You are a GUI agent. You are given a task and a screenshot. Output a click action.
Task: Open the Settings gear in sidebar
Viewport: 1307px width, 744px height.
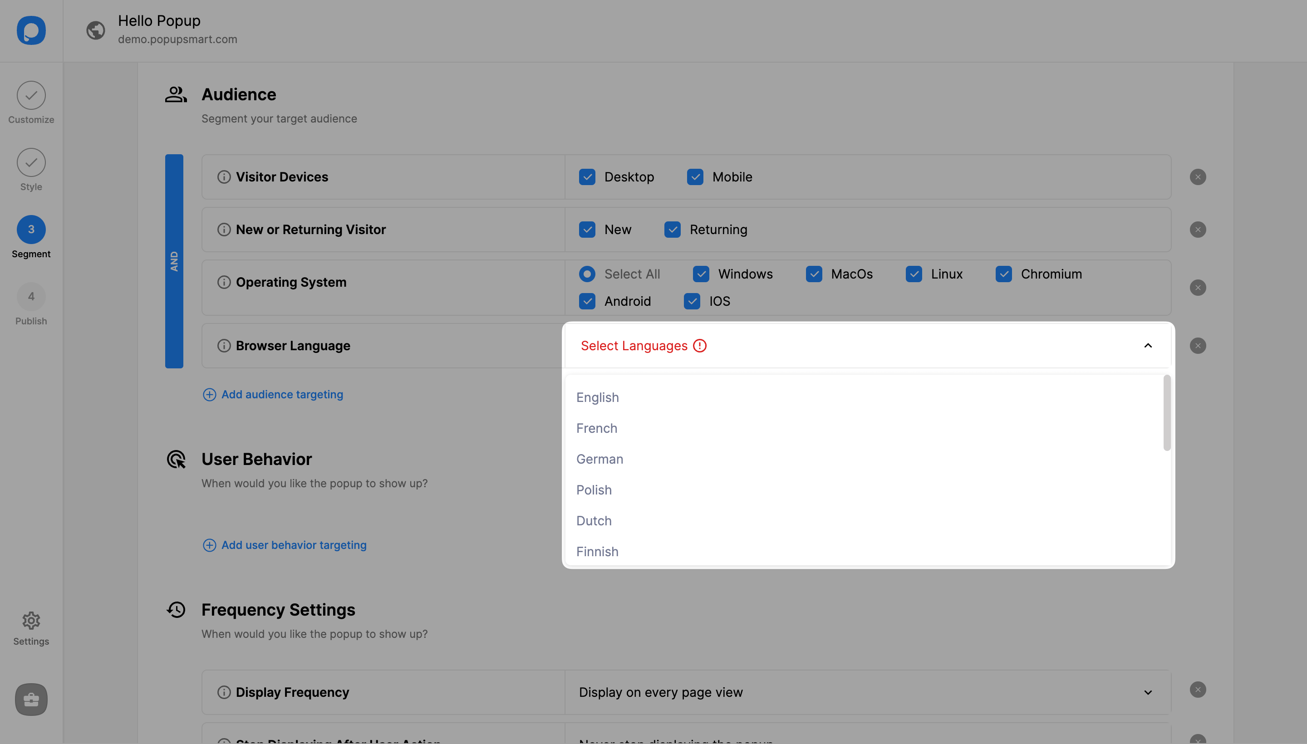pyautogui.click(x=31, y=620)
